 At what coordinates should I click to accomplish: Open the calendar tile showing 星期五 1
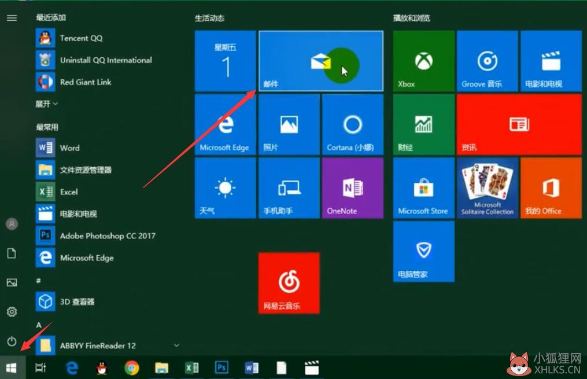226,61
